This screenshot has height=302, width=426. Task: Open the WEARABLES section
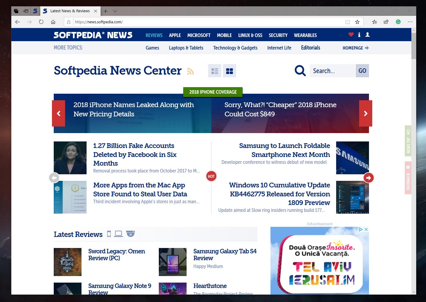[305, 35]
